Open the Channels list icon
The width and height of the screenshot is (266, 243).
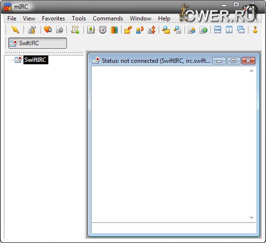point(60,30)
